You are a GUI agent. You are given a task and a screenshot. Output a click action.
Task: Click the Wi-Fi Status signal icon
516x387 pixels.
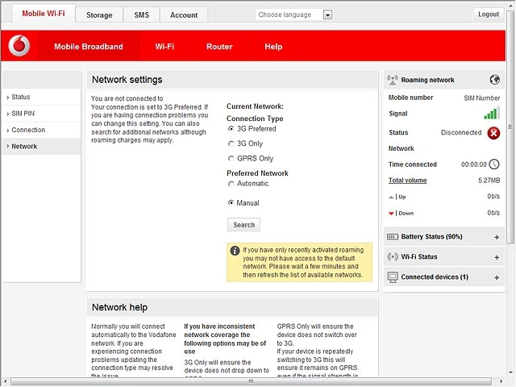click(x=393, y=256)
